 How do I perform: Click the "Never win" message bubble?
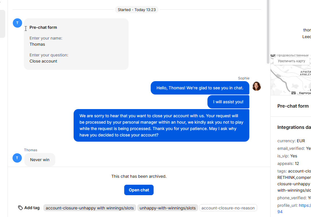(x=40, y=160)
